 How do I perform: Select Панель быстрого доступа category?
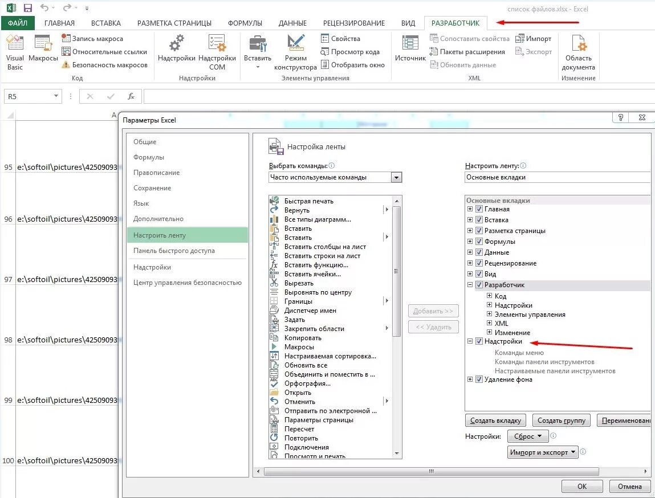click(x=187, y=251)
